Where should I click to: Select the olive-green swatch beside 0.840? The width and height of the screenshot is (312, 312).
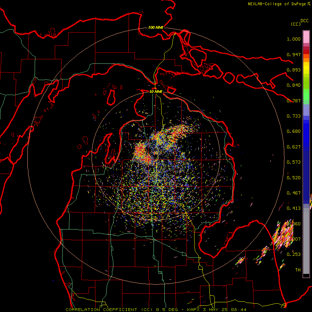pyautogui.click(x=306, y=83)
